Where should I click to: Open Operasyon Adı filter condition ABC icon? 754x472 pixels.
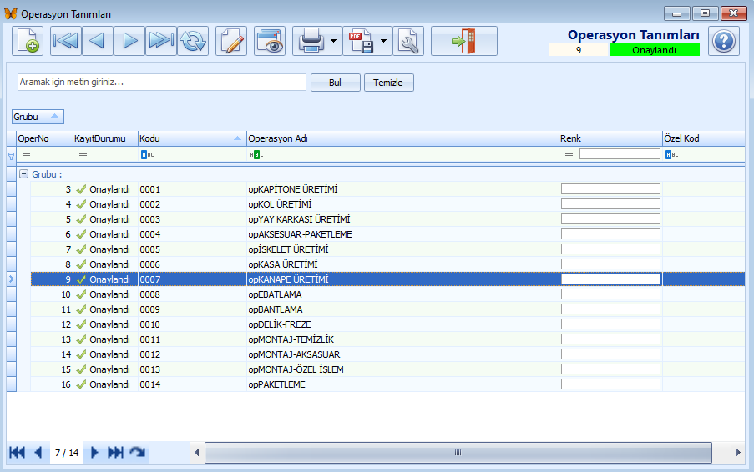(x=256, y=154)
